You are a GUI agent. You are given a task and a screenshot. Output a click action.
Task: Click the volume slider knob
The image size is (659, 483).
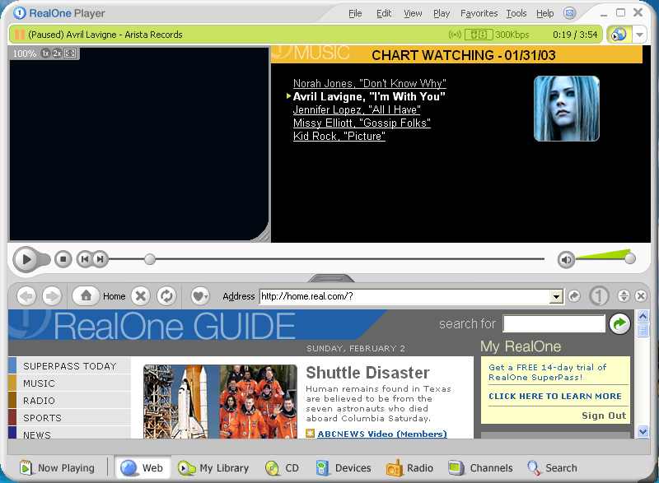(x=630, y=259)
